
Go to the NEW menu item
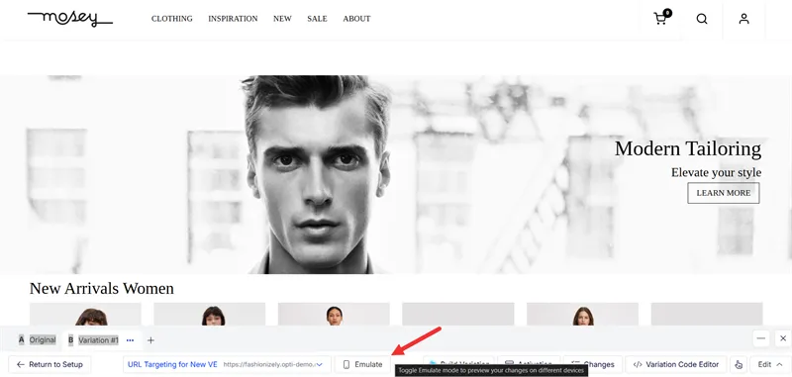(282, 19)
